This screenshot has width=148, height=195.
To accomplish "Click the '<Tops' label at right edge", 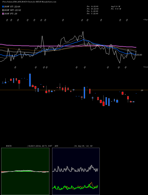I will pos(146,20).
